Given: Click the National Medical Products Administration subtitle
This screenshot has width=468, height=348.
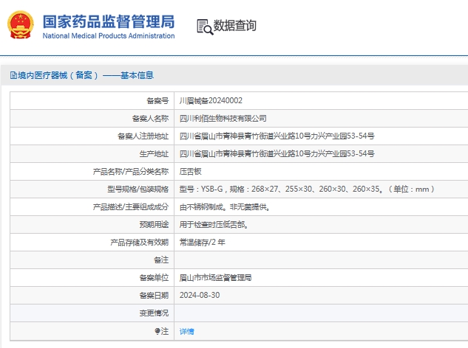Looking at the screenshot, I should [x=109, y=35].
